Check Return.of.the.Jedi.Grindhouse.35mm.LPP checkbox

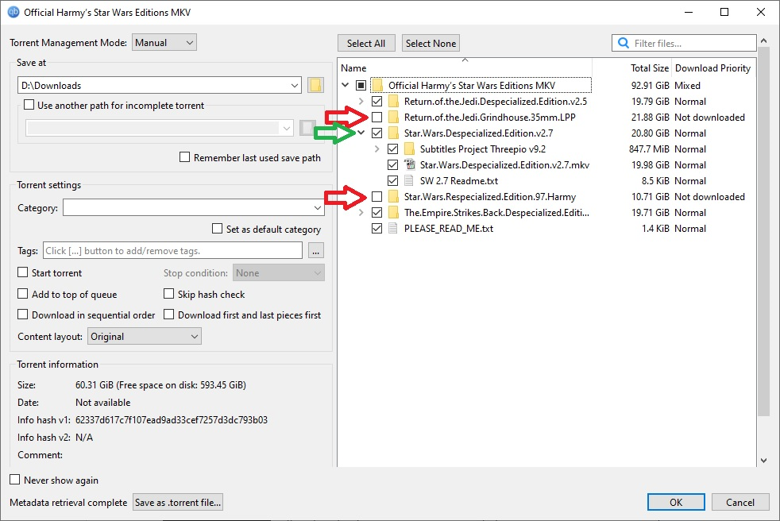(x=377, y=118)
